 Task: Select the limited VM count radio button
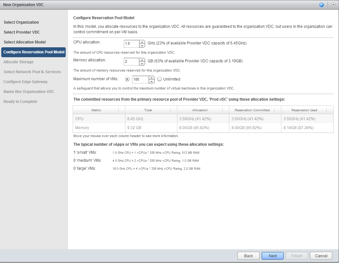128,79
